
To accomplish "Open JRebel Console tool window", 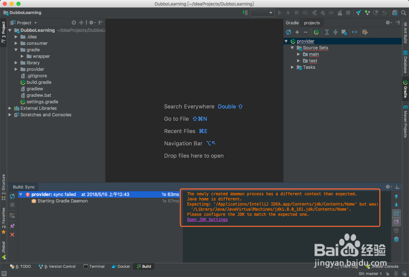I will 382,267.
